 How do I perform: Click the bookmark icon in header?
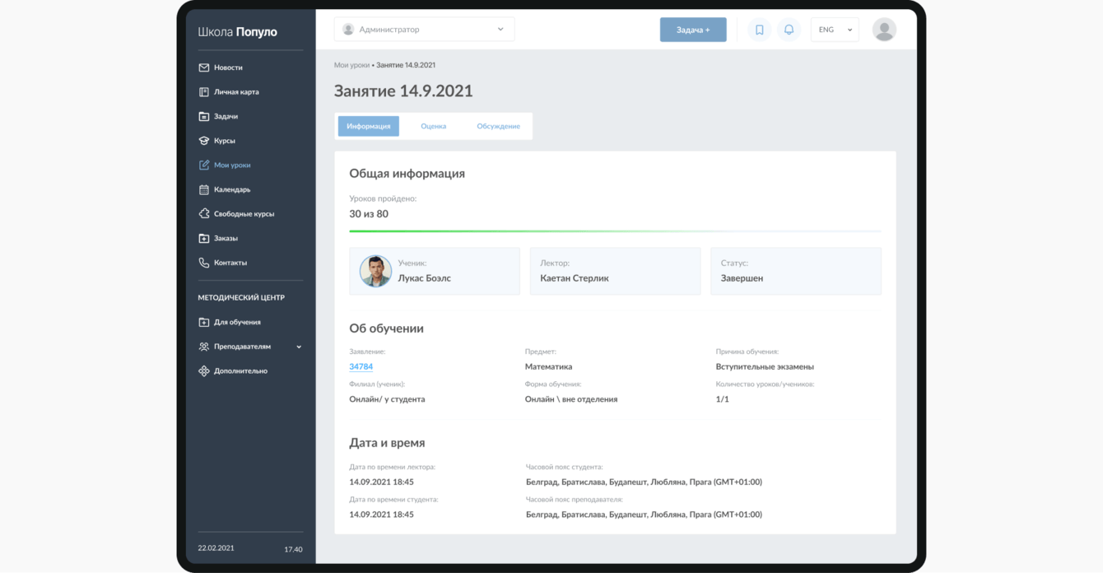(x=759, y=30)
